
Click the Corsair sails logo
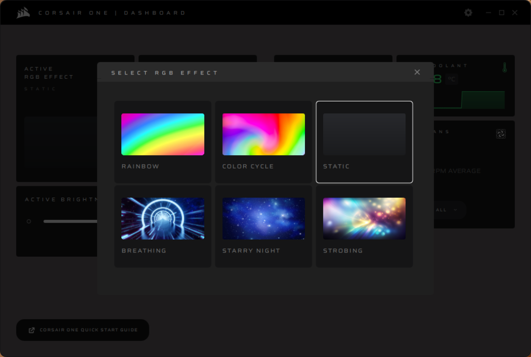pyautogui.click(x=23, y=13)
